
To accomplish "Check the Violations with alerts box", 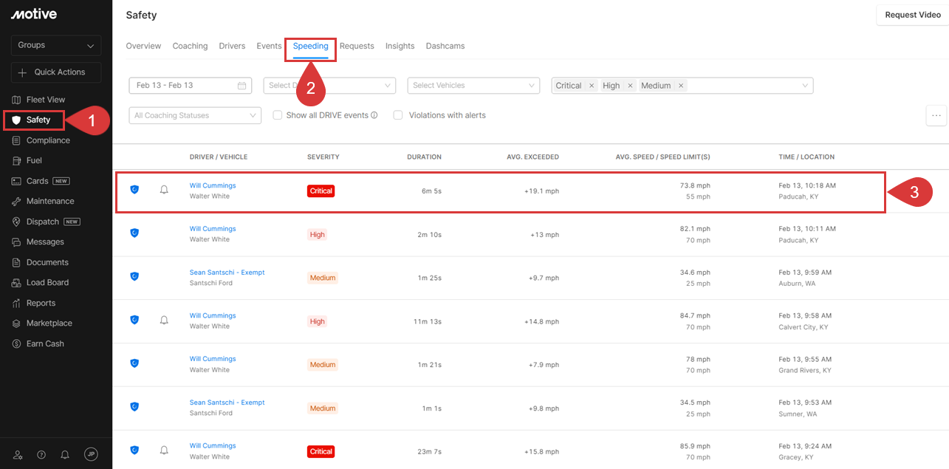I will 398,115.
